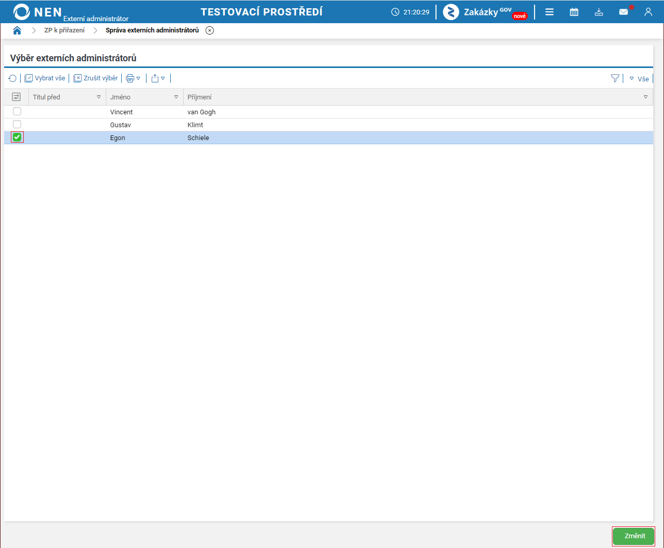Go to ZP k přiřazení breadcrumb
Screen dimensions: 664x548
coord(64,30)
